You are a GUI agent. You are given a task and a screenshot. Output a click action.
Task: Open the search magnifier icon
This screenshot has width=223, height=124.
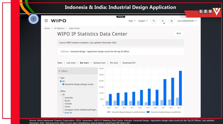click(x=153, y=21)
